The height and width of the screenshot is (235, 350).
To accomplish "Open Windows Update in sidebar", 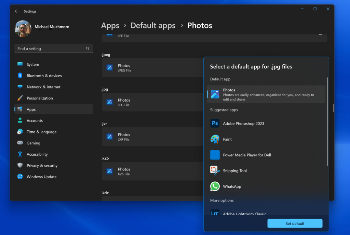I will tap(41, 177).
